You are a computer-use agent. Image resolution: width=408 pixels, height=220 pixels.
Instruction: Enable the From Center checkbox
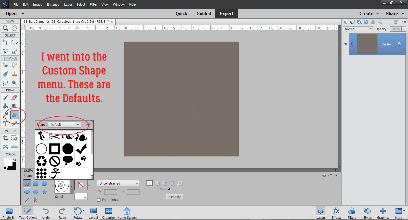tap(99, 200)
